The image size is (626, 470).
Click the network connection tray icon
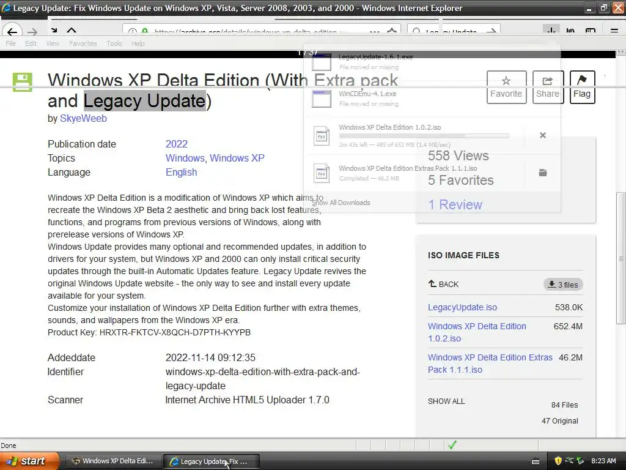point(569,461)
